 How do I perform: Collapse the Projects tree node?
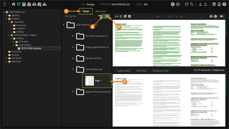[x=6, y=19]
